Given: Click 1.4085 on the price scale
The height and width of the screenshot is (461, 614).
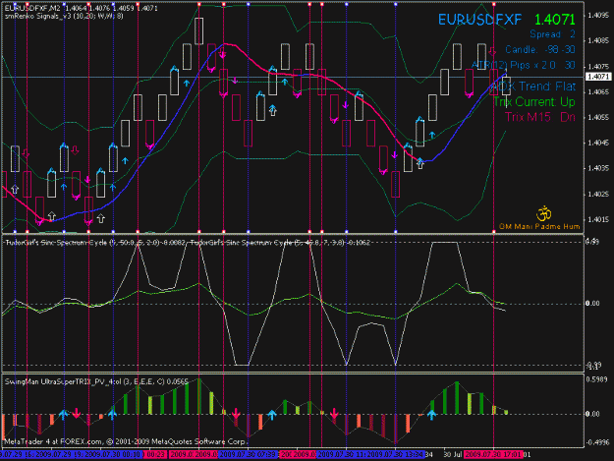Looking at the screenshot, I should pos(597,40).
